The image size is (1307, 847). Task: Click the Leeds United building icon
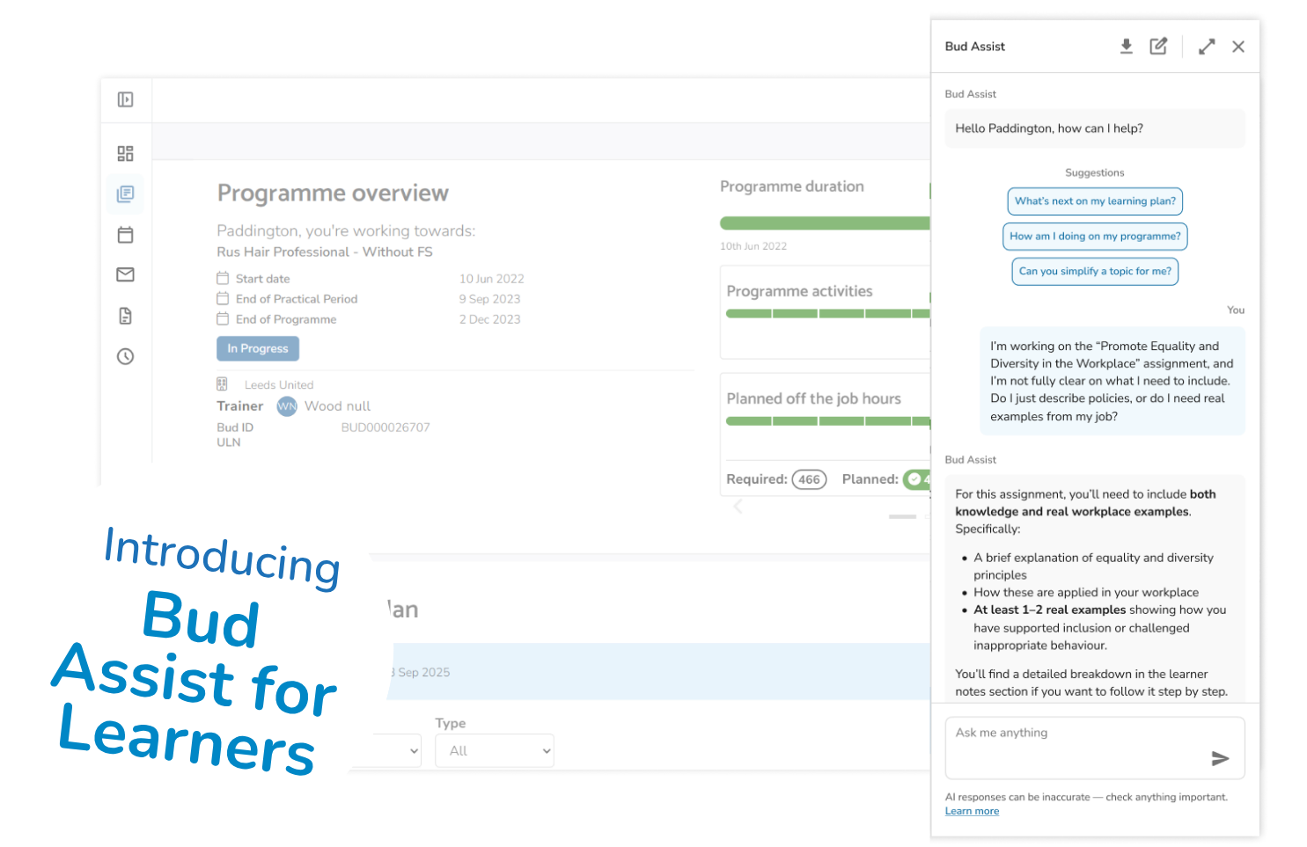coord(222,384)
